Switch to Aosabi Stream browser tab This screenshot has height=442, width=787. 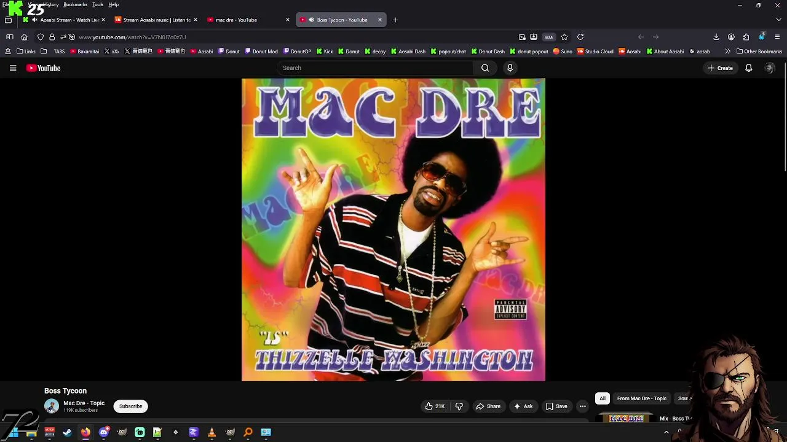click(64, 20)
